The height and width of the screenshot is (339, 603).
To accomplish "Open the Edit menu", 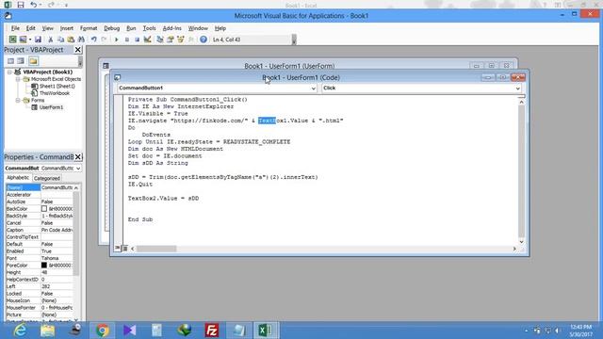I will (x=31, y=28).
